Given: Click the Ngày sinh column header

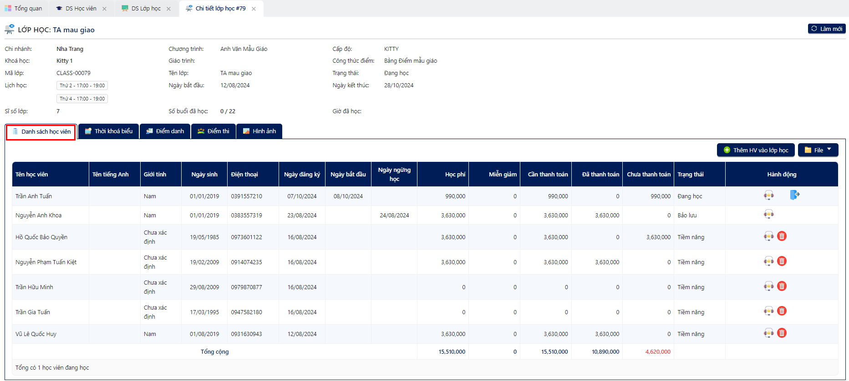Looking at the screenshot, I should (204, 174).
